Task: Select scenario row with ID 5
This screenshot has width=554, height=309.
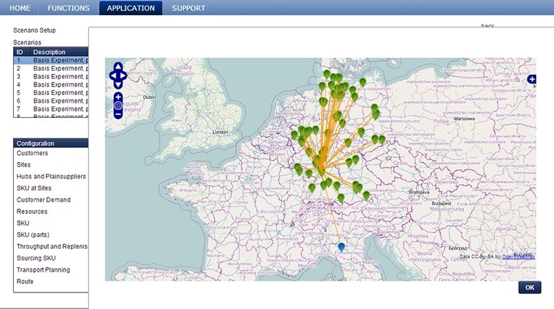Action: (51, 93)
